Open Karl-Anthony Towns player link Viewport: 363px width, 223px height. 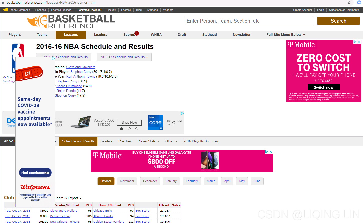pyautogui.click(x=81, y=77)
